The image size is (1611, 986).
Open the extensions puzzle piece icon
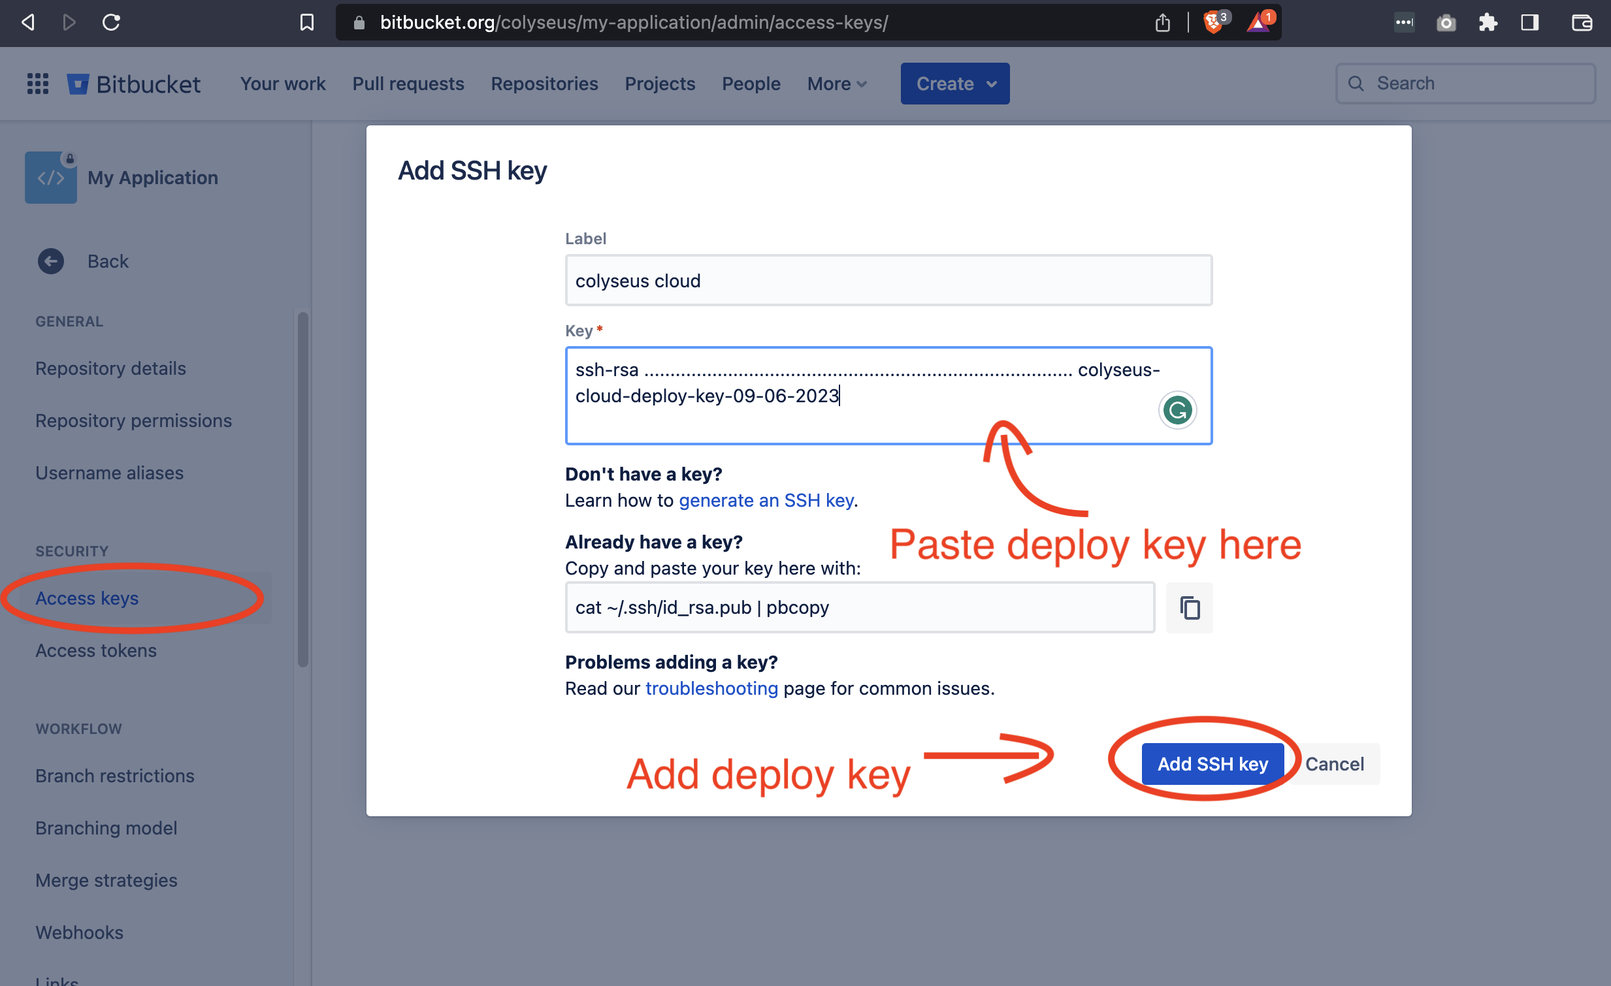1488,23
